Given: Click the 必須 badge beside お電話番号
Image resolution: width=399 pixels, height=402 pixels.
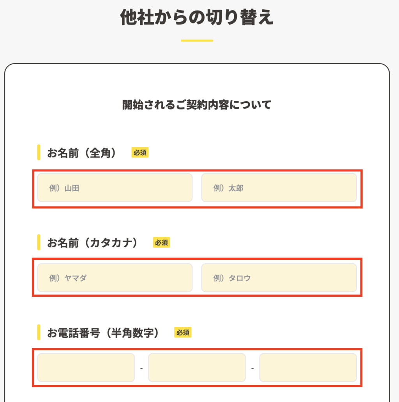Looking at the screenshot, I should pos(183,333).
